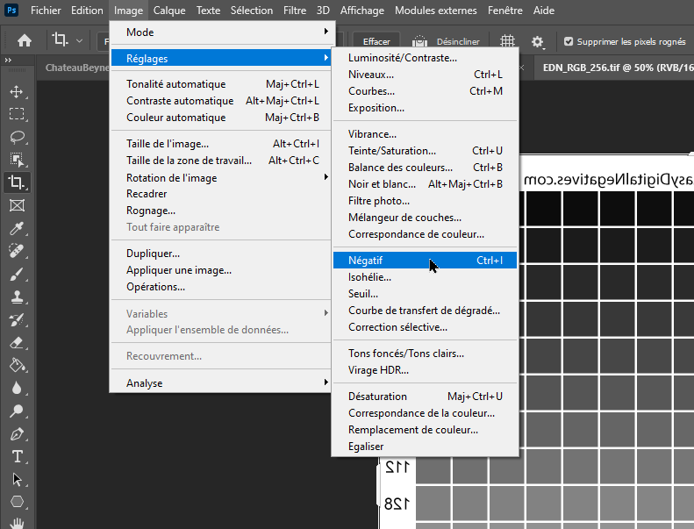Screen dimensions: 694x529
Task: Choose Isohélie... adjustment
Action: pos(425,277)
